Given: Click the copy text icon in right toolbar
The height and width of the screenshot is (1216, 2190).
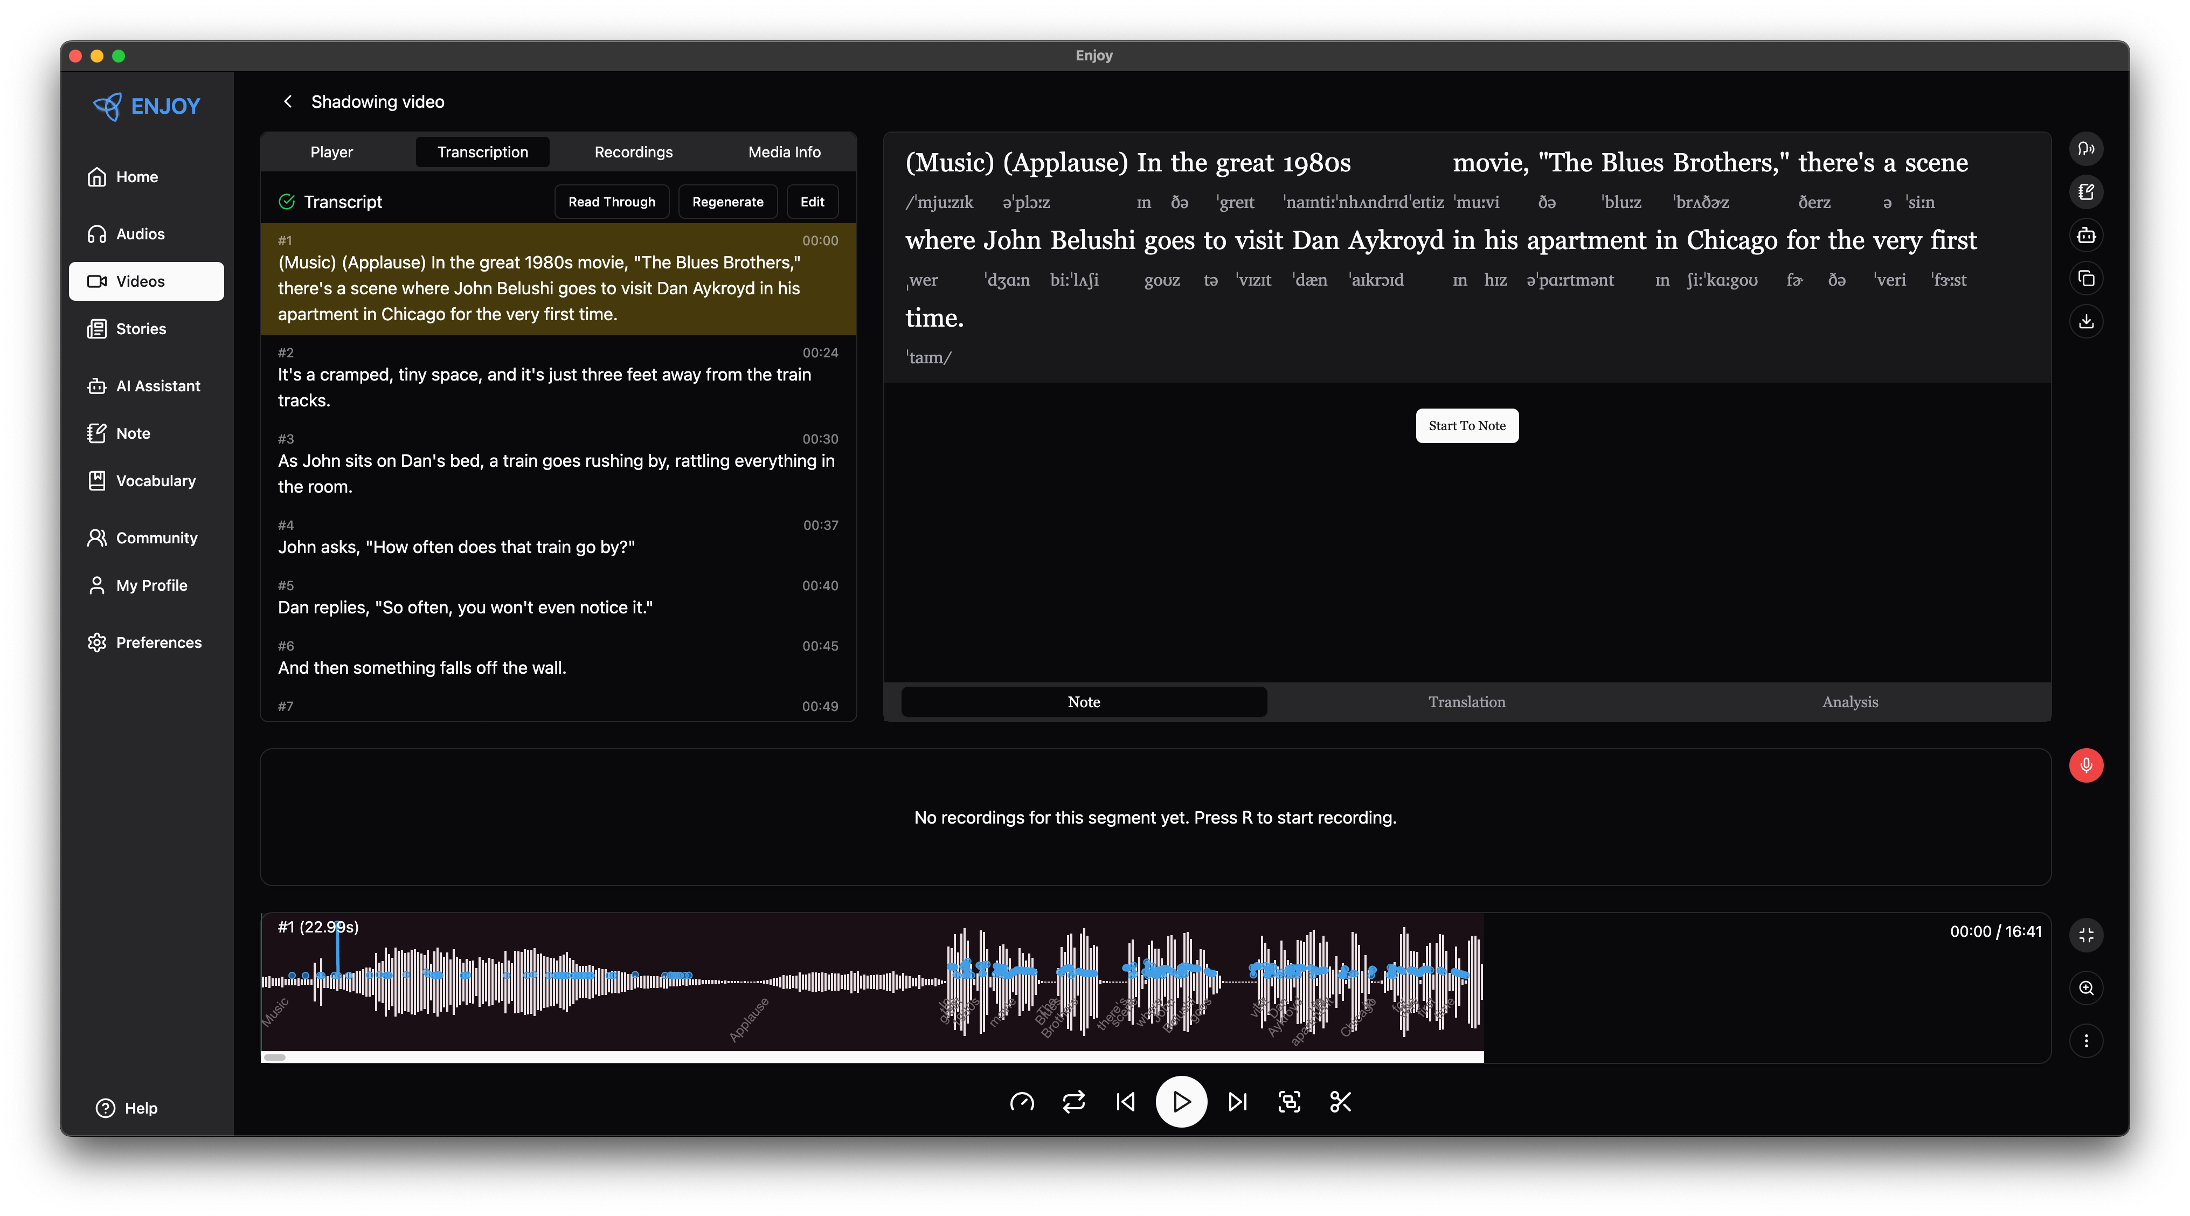Looking at the screenshot, I should [2085, 278].
